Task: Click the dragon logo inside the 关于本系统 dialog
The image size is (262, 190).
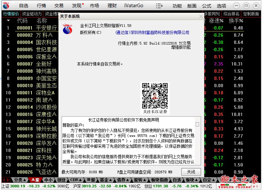Action: coord(68,29)
